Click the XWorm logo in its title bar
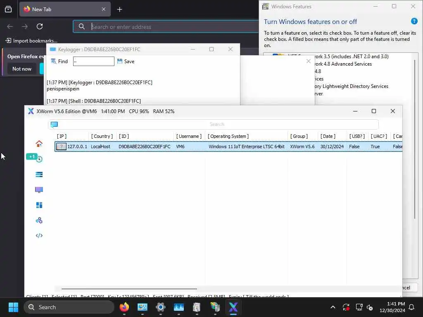This screenshot has width=423, height=317. click(x=31, y=111)
